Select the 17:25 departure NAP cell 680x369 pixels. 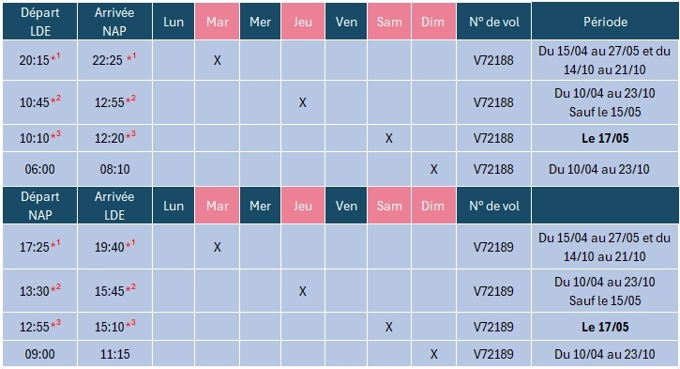click(40, 247)
